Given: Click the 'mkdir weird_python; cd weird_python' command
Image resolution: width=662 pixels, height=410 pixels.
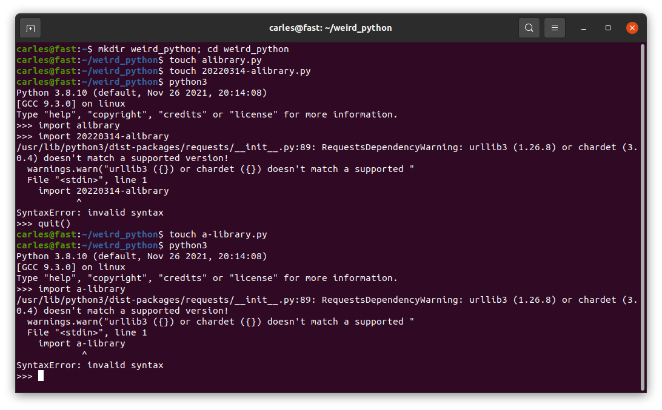Looking at the screenshot, I should click(x=193, y=49).
